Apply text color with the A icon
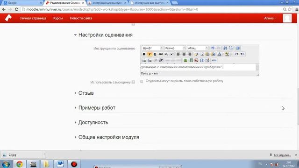This screenshot has height=168, width=299. (x=220, y=54)
